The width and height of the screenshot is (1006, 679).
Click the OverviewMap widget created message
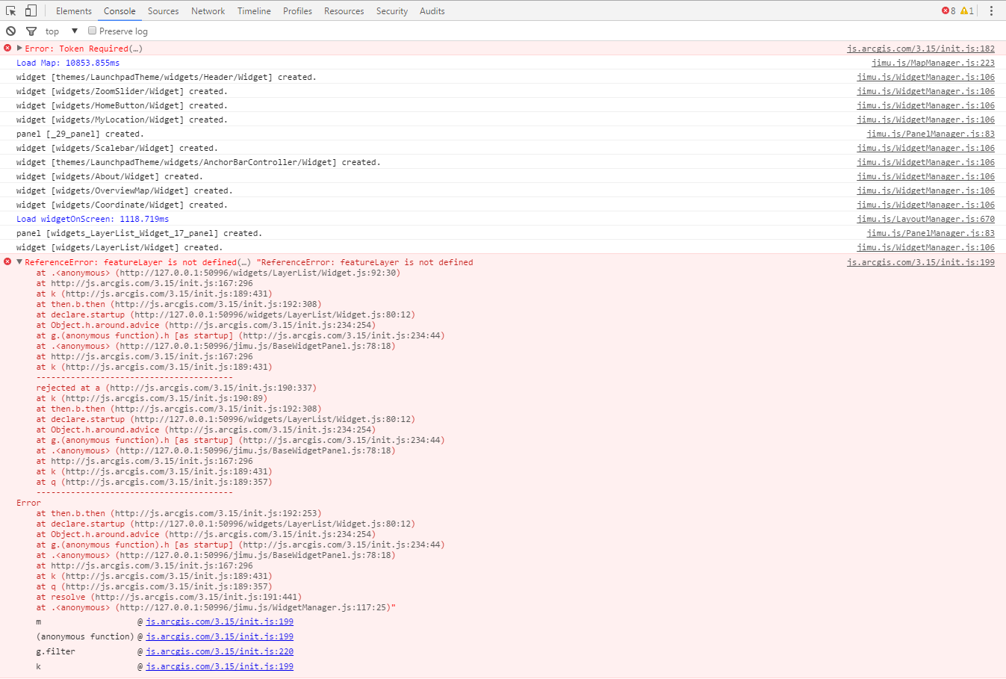[x=125, y=190]
